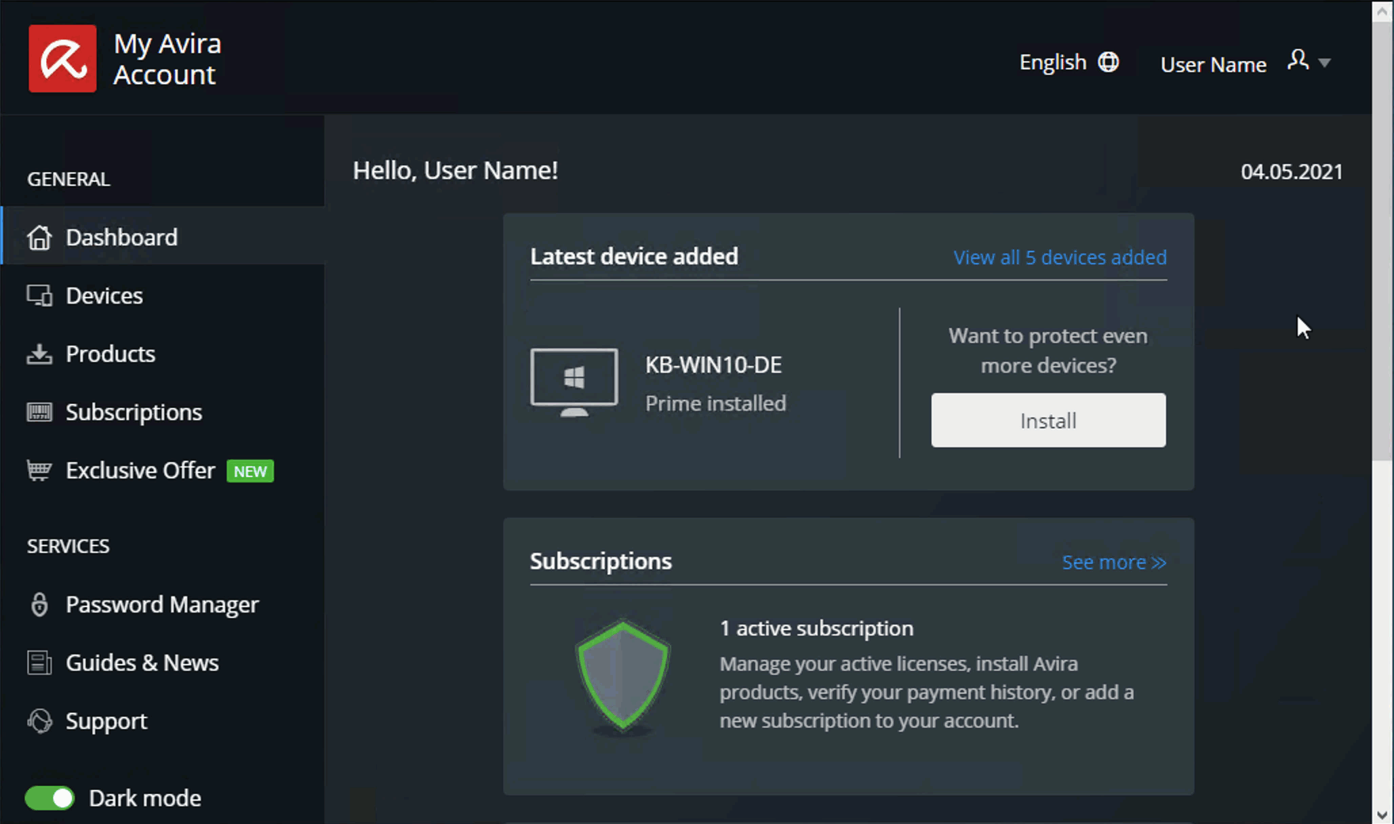
Task: Click the Devices monitor icon in sidebar
Action: point(39,295)
